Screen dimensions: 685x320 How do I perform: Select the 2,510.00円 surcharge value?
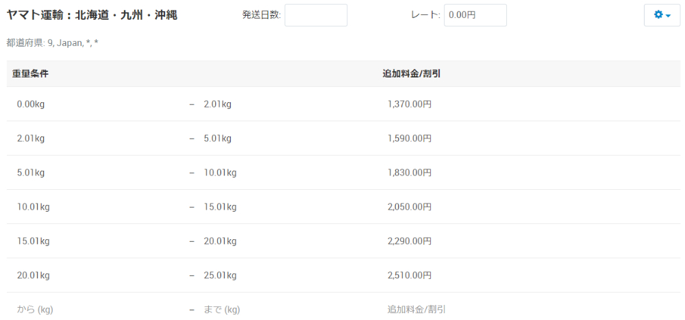click(410, 275)
